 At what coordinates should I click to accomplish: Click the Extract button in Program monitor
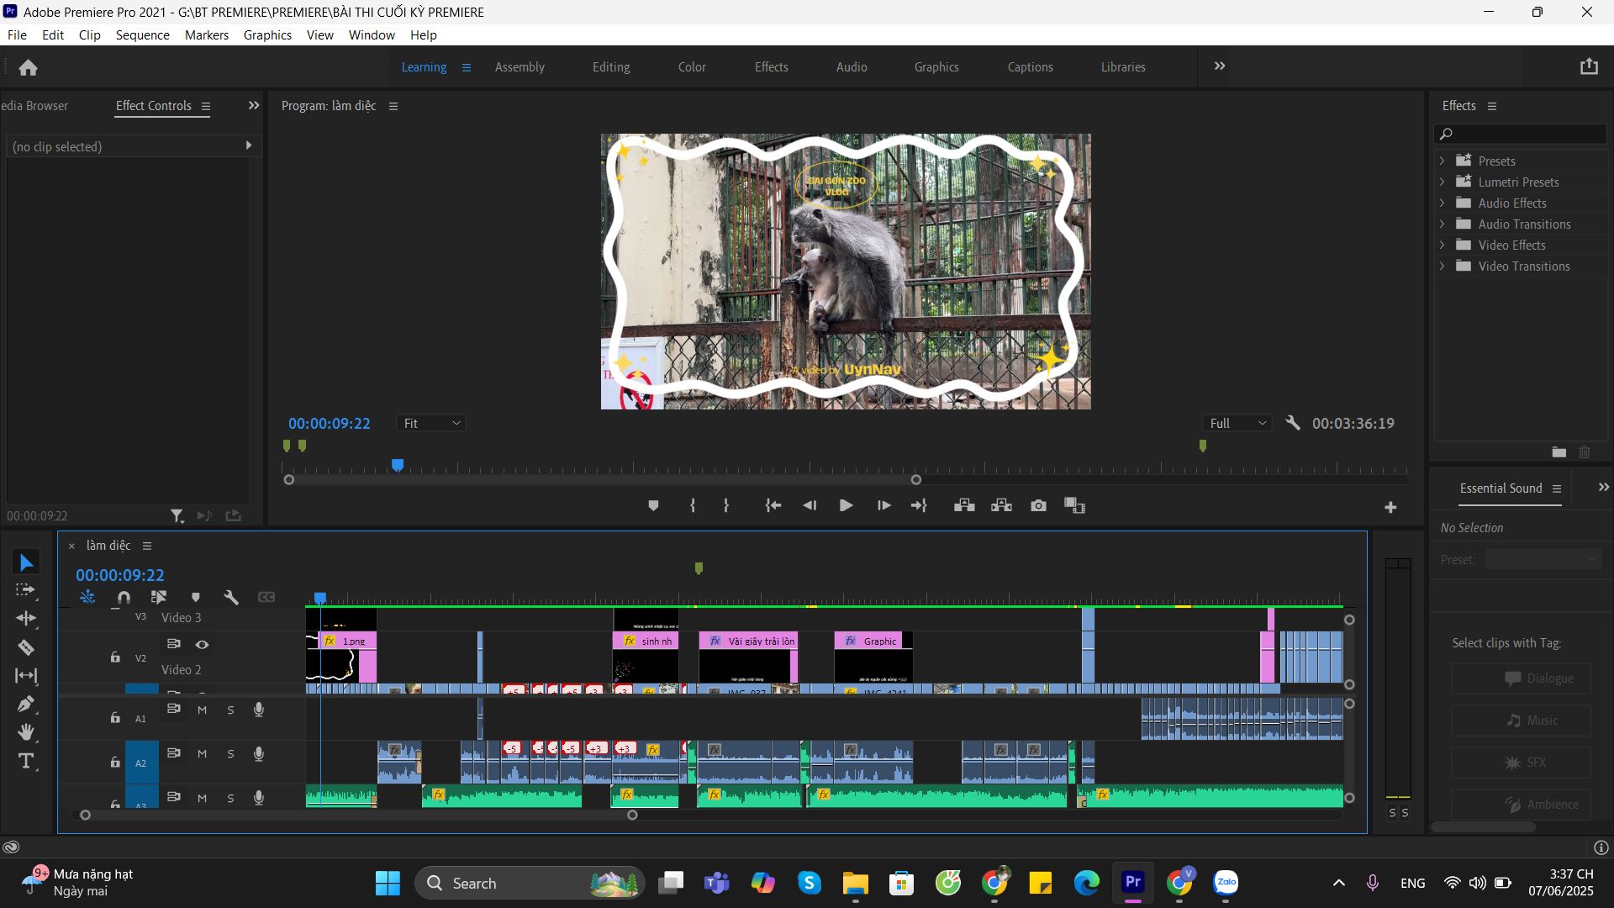point(1001,505)
